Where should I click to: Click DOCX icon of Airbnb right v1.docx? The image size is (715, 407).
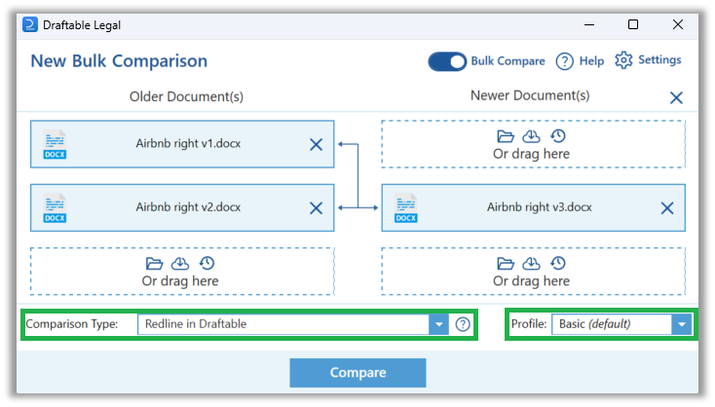point(55,144)
